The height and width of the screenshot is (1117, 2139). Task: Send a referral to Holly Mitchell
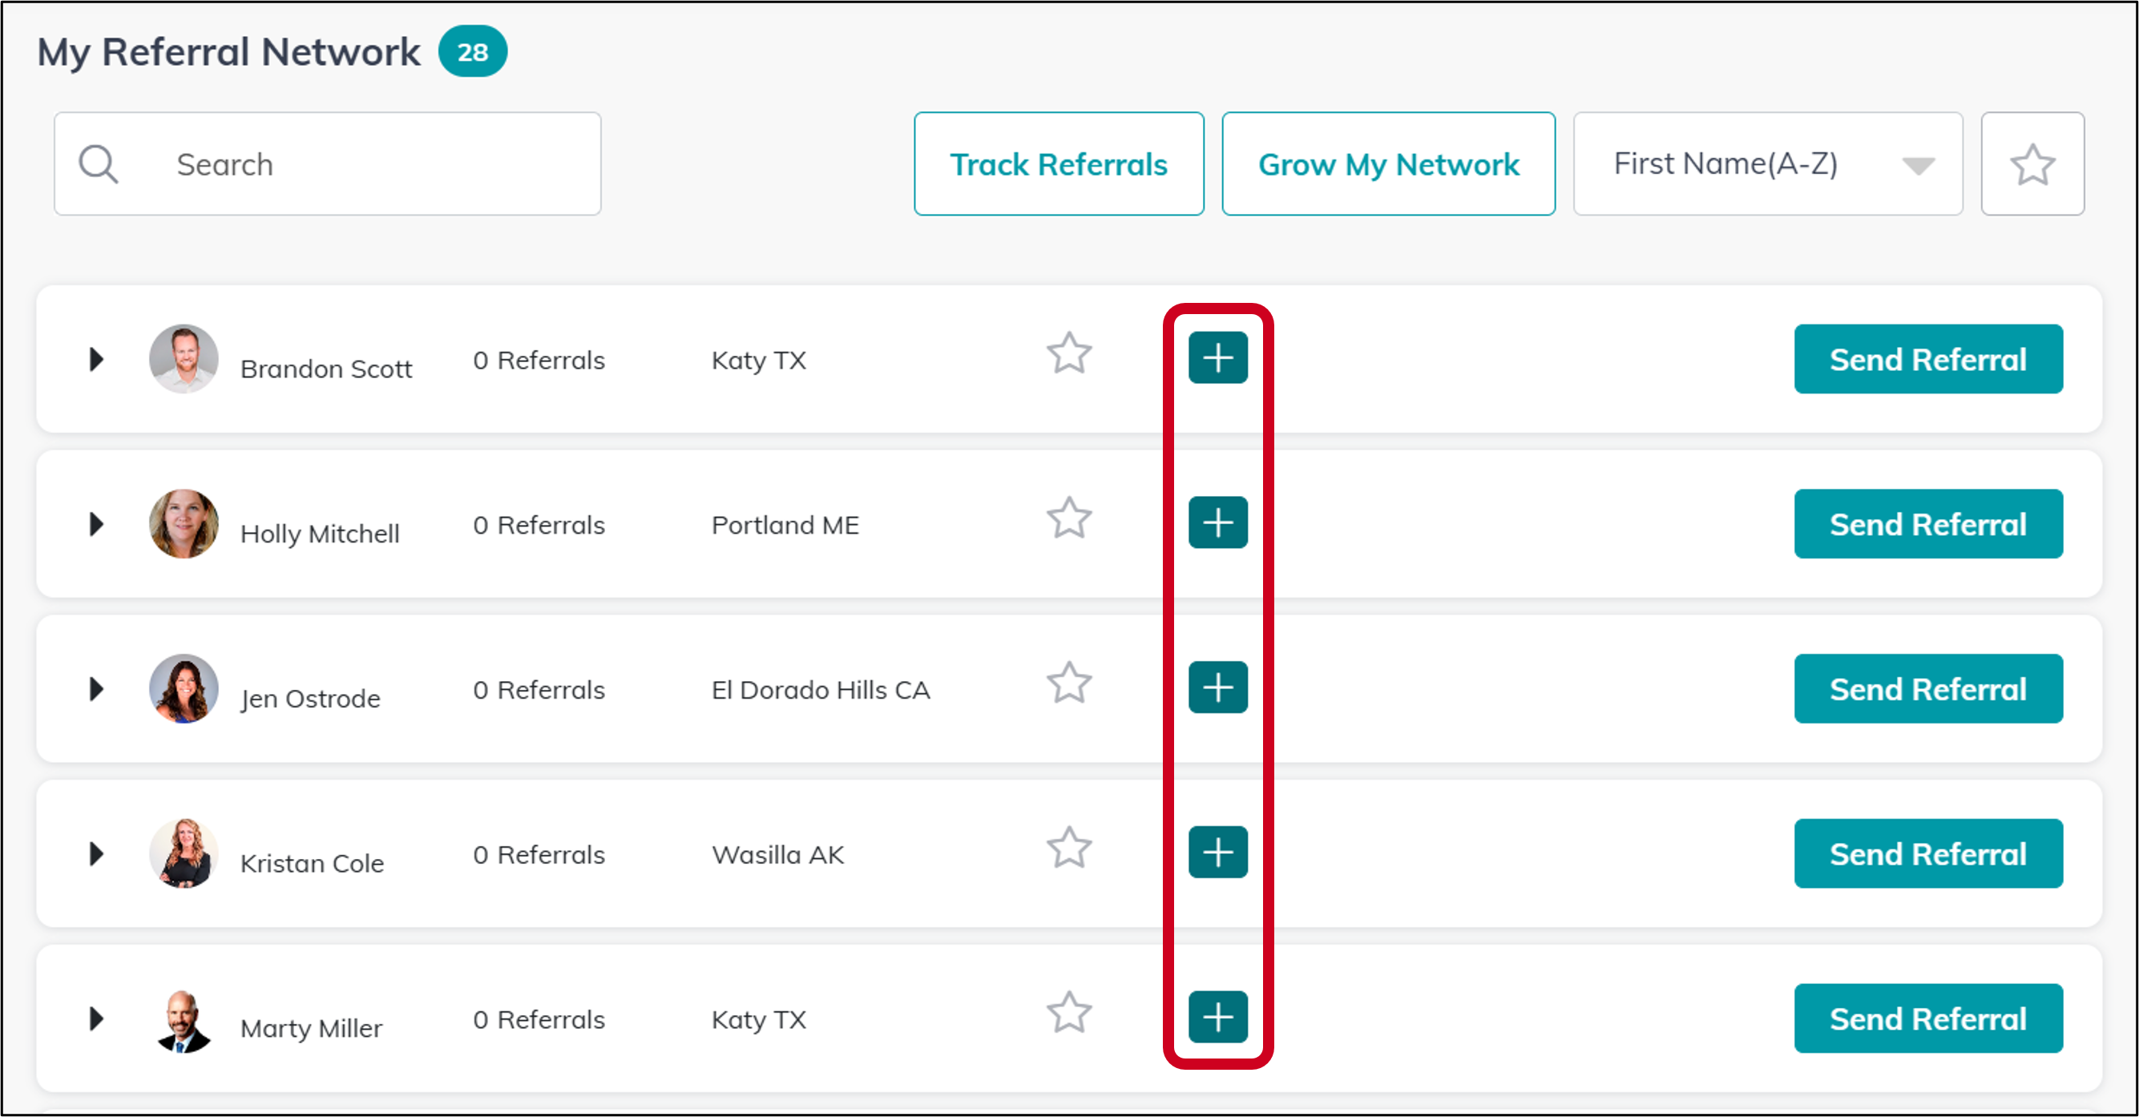coord(1928,524)
